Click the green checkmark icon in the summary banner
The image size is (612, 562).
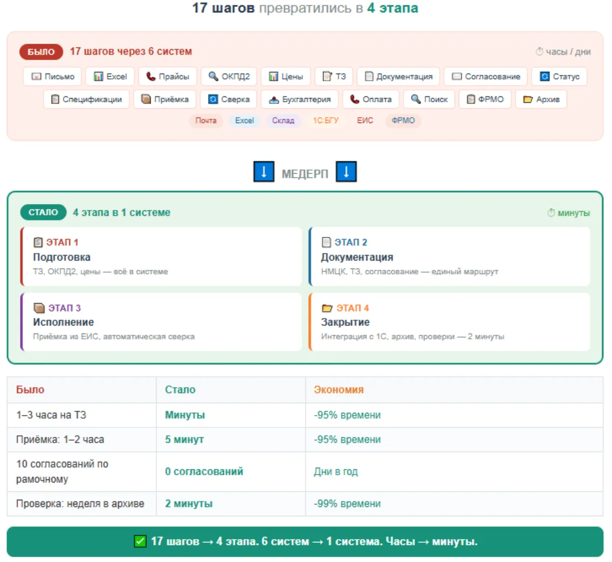(x=140, y=541)
